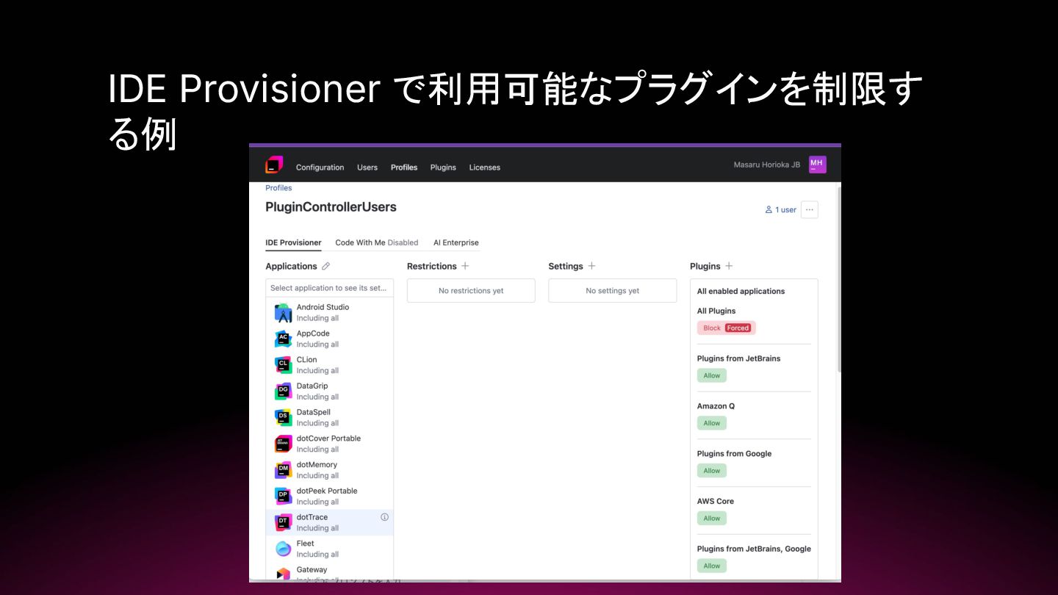Switch to the AI Enterprise tab
The height and width of the screenshot is (595, 1058).
point(456,242)
